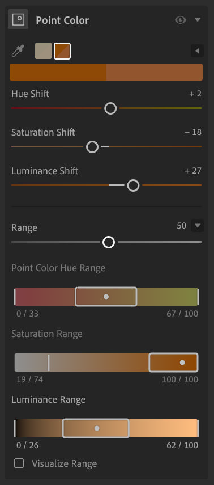Click the Range slider handle
This screenshot has height=485, width=214.
click(x=109, y=242)
